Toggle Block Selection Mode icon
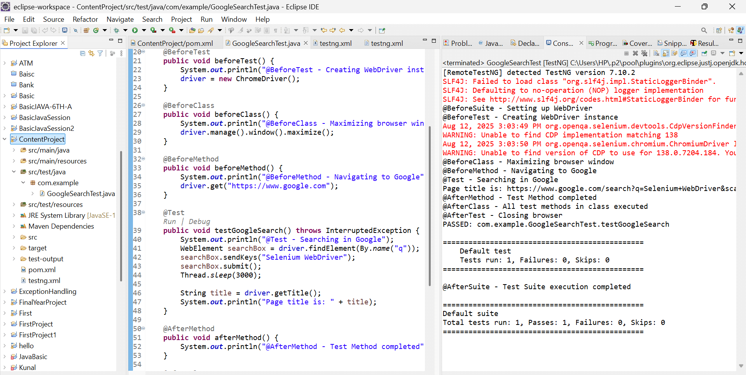Viewport: 746px width, 375px height. click(267, 30)
